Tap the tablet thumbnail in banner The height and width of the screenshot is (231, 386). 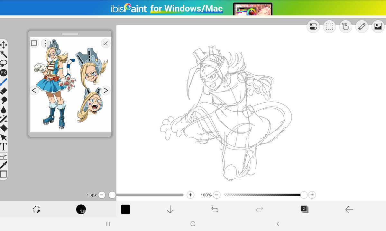(253, 9)
